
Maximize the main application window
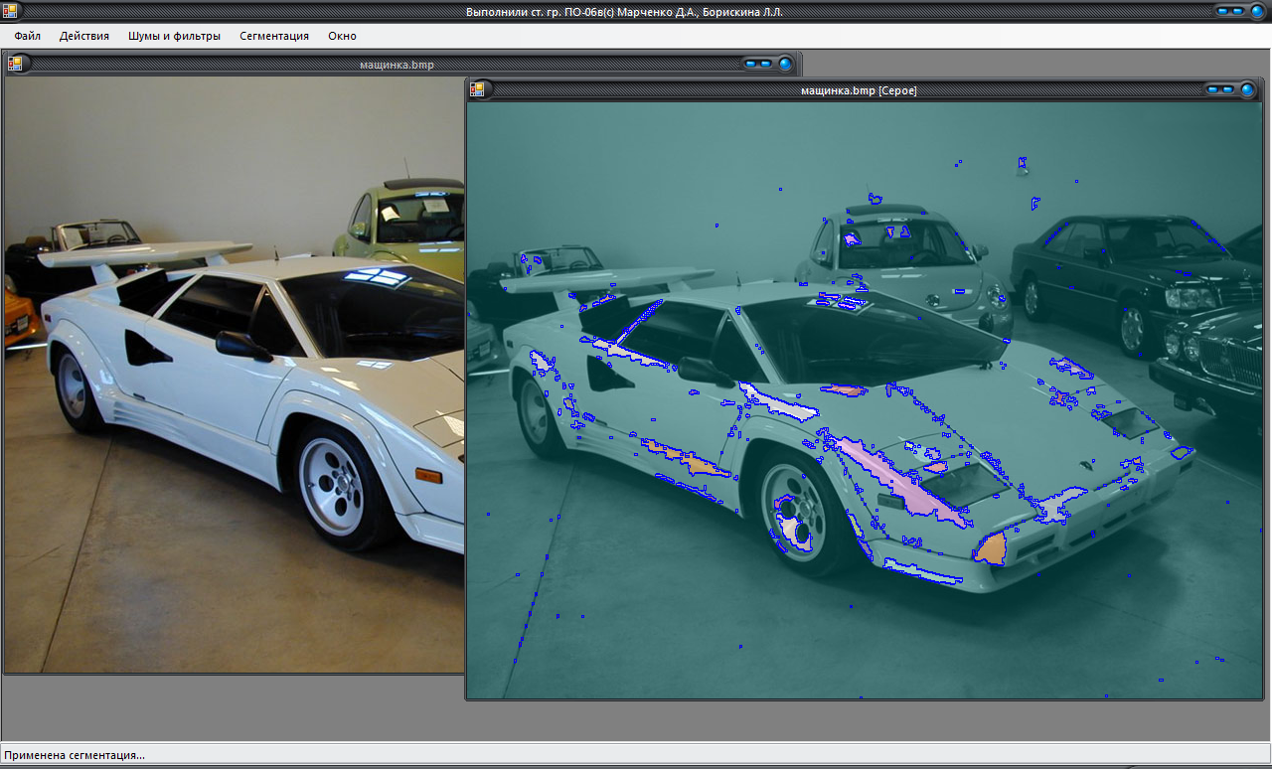[x=1238, y=11]
